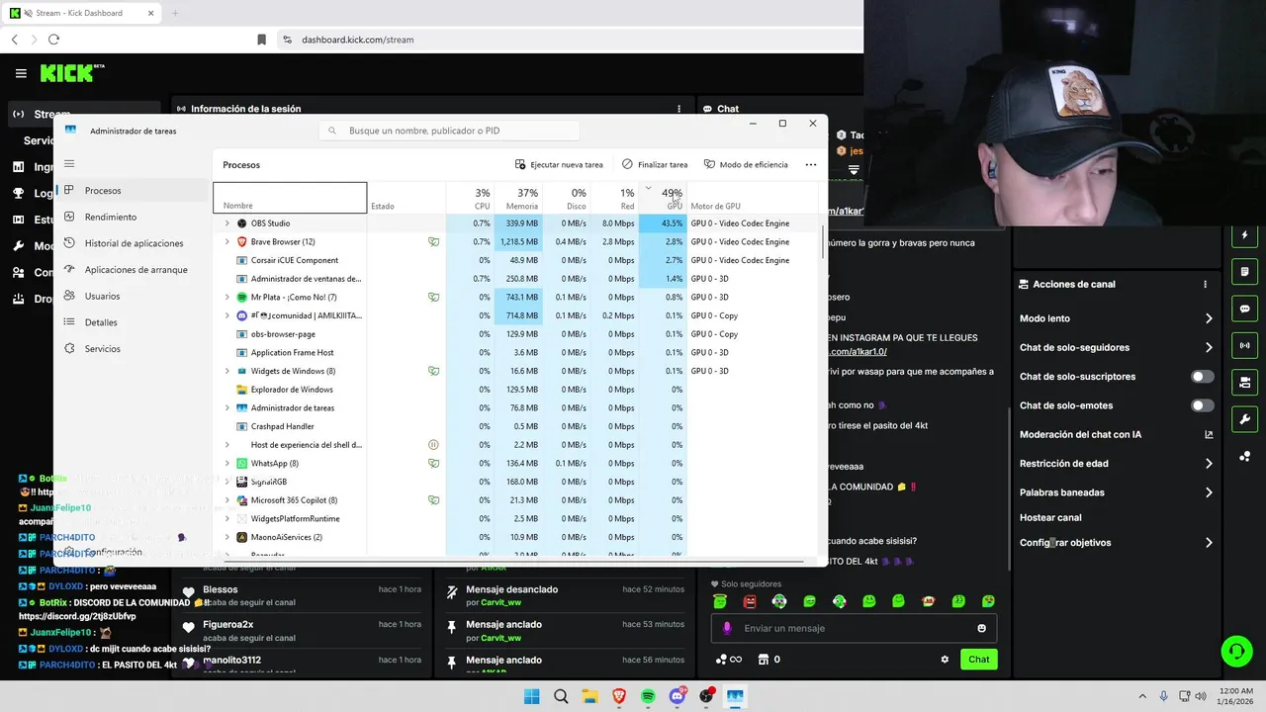
Task: Open Windows Start menu
Action: (x=531, y=696)
